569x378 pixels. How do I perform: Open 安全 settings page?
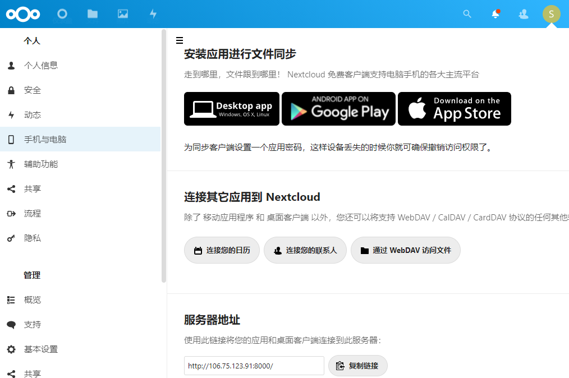80,90
